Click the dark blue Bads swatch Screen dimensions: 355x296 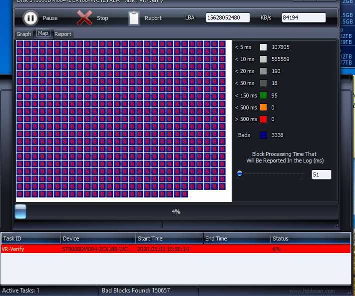tap(263, 135)
